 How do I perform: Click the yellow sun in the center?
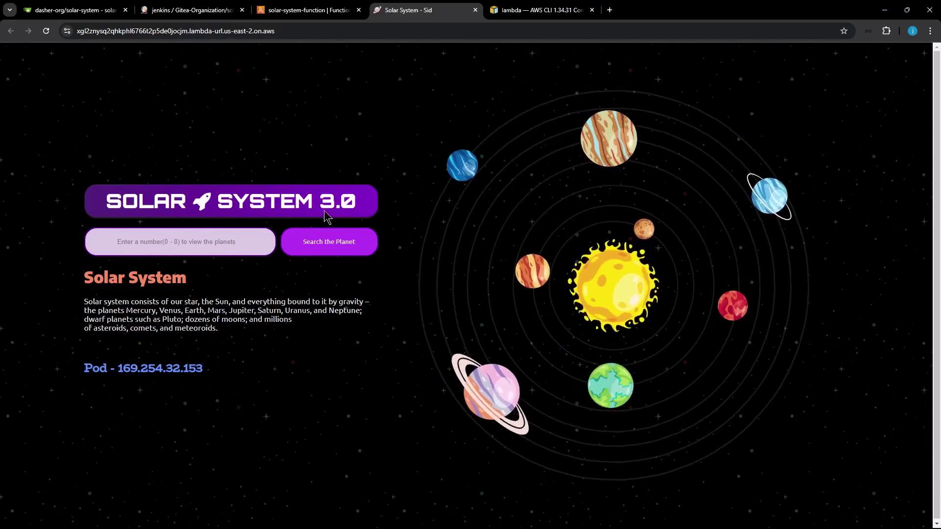pos(613,286)
